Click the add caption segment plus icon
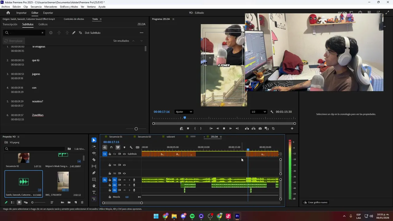 click(51, 33)
